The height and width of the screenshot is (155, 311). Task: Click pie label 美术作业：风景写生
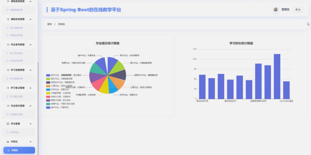click(x=86, y=55)
